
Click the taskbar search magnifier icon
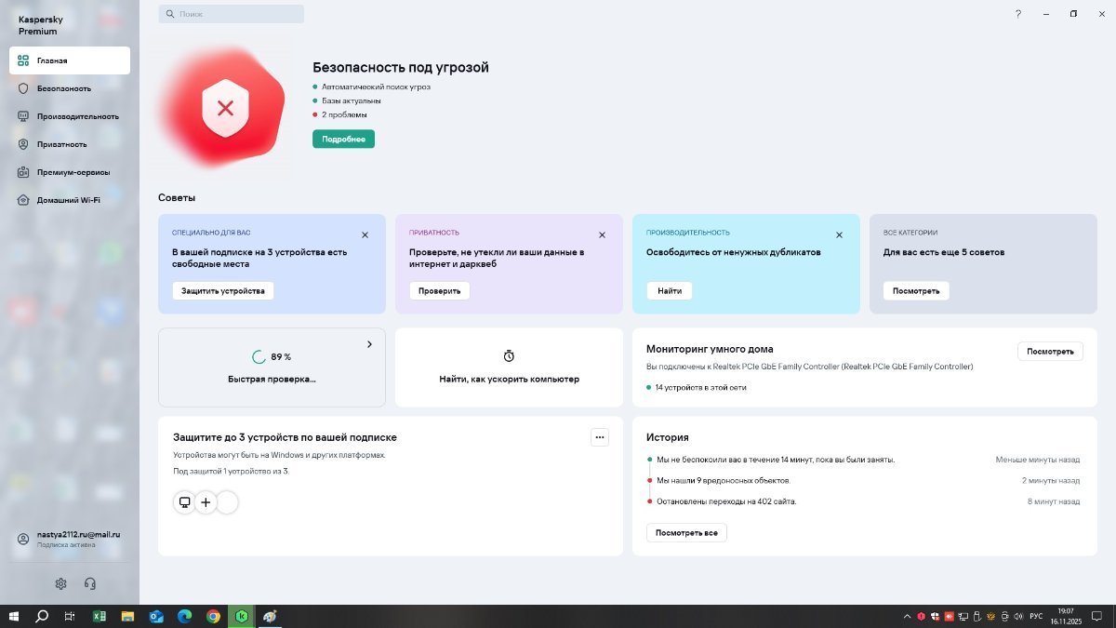[42, 616]
